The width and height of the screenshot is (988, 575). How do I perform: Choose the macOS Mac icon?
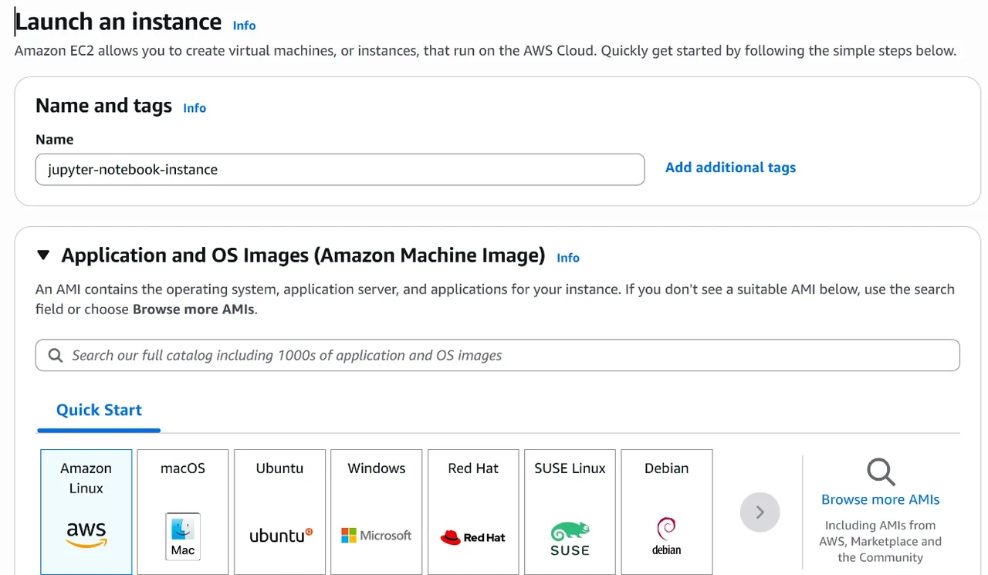[183, 536]
